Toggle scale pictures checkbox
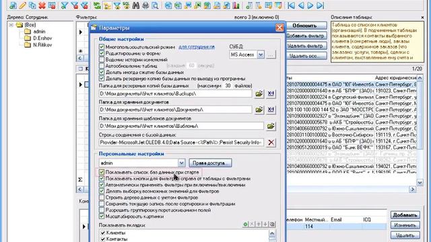Screen dimensions: 431x242 (102, 216)
